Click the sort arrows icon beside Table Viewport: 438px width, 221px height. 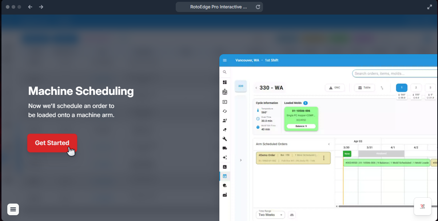click(x=382, y=88)
